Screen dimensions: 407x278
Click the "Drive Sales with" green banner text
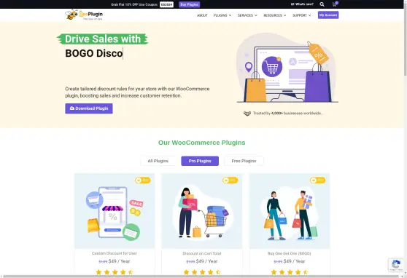(103, 39)
